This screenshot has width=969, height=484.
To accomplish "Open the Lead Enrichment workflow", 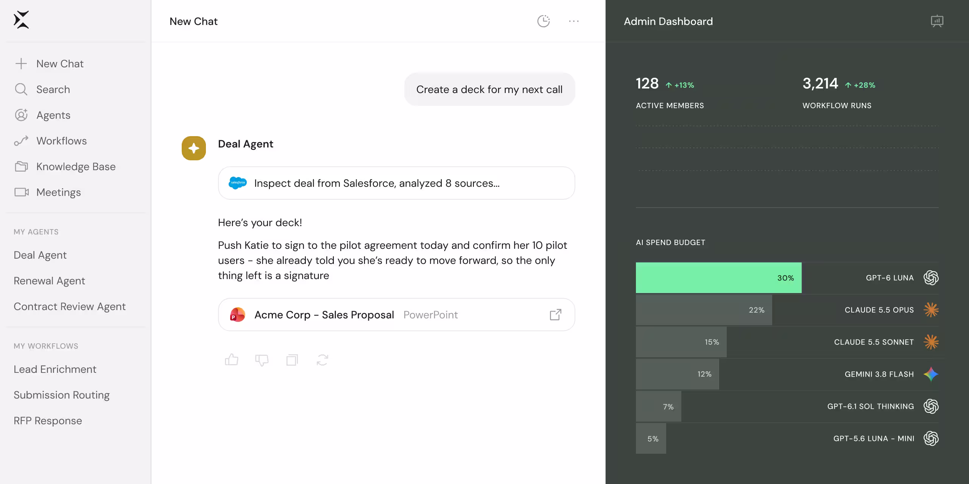I will 55,369.
